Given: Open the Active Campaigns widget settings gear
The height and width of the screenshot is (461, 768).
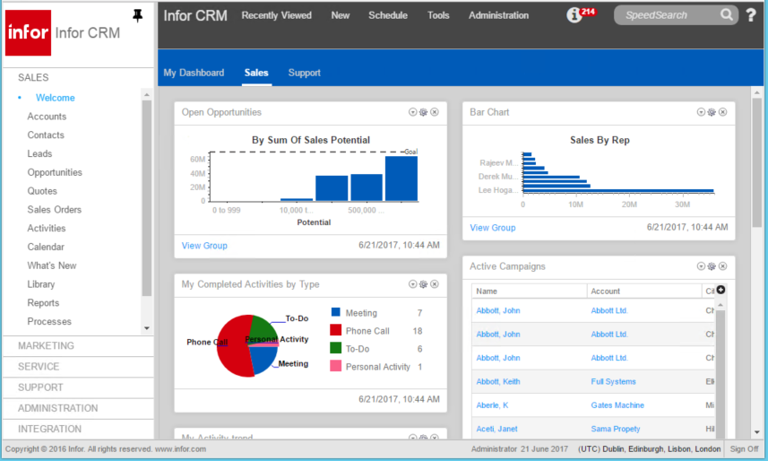Looking at the screenshot, I should click(712, 266).
